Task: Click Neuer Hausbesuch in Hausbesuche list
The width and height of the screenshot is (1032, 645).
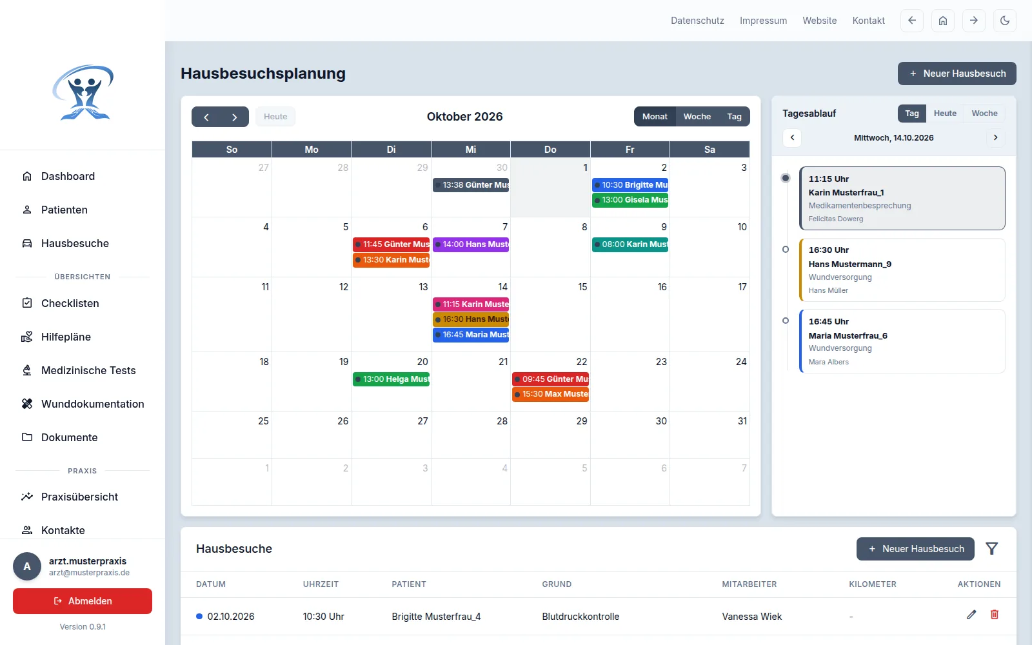Action: tap(916, 549)
